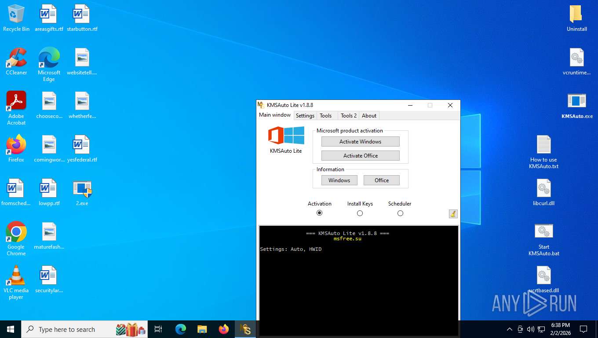Click the network tray icon
The image size is (598, 338).
541,329
